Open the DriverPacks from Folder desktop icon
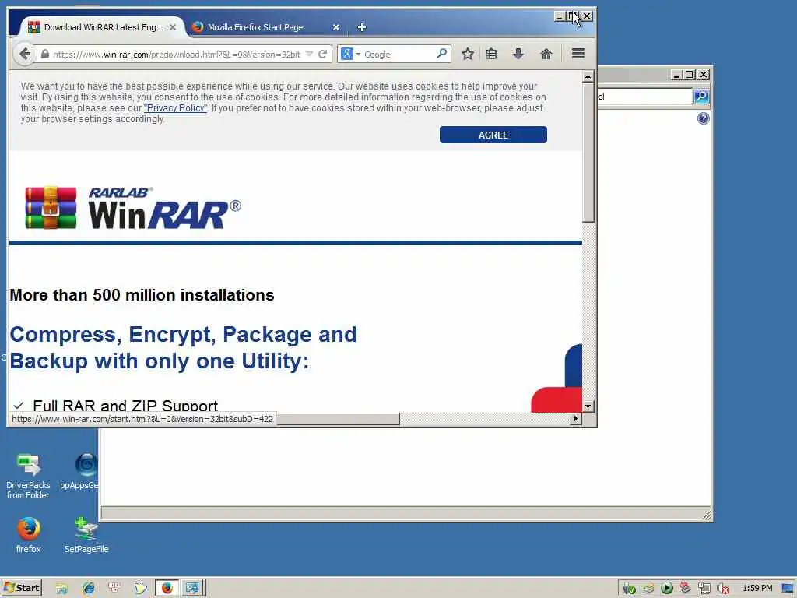Screen dimensions: 797x598 [x=28, y=476]
